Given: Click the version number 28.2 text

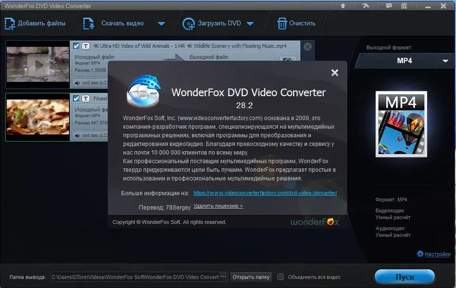Looking at the screenshot, I should (x=245, y=105).
